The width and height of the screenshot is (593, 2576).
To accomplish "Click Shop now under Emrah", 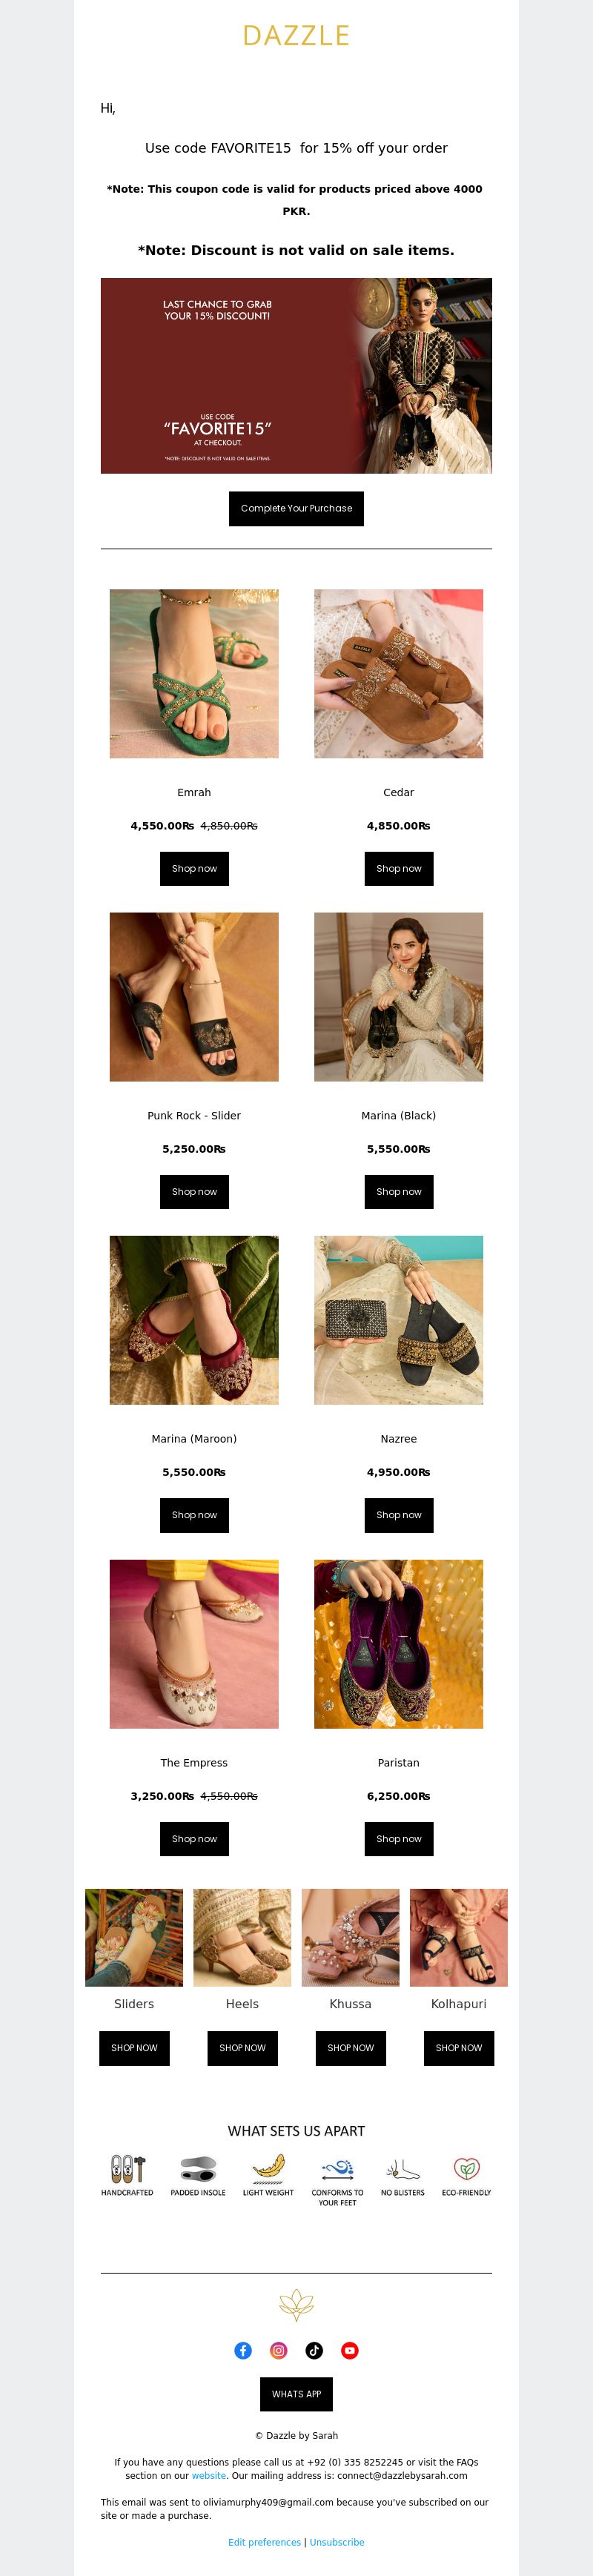I will 194,868.
